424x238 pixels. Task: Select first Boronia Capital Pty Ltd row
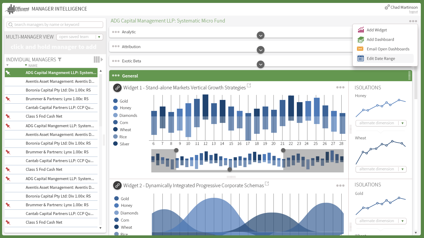click(51, 90)
